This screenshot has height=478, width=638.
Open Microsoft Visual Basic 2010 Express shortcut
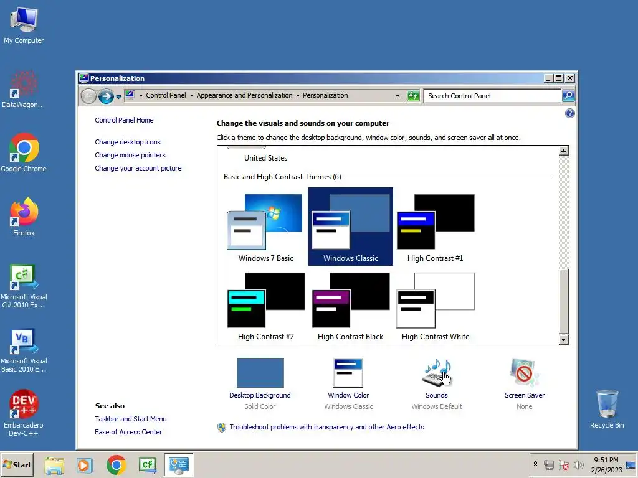click(x=24, y=350)
